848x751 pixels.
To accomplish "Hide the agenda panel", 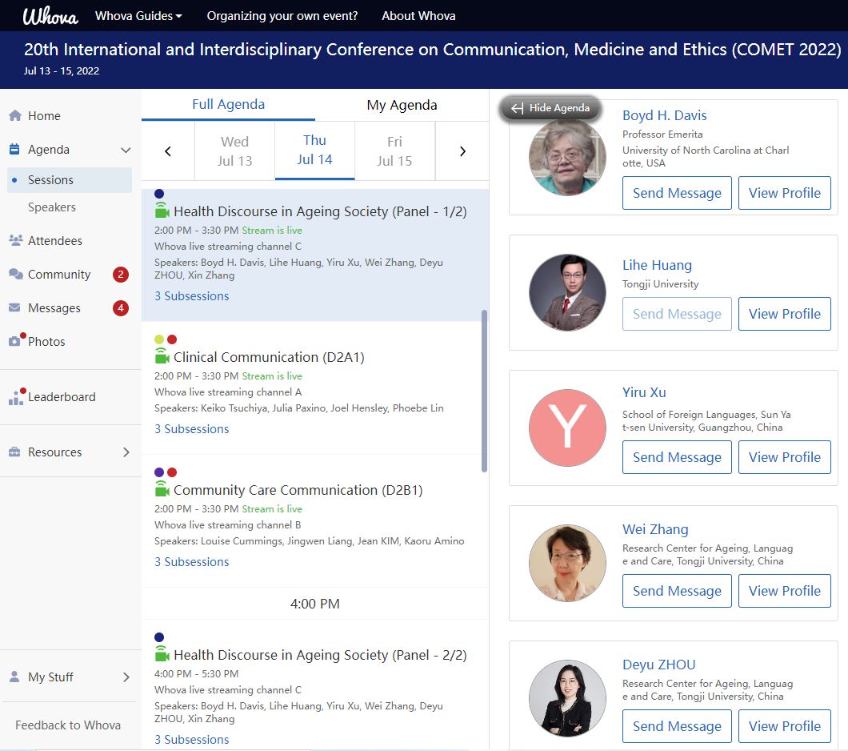I will coord(550,108).
